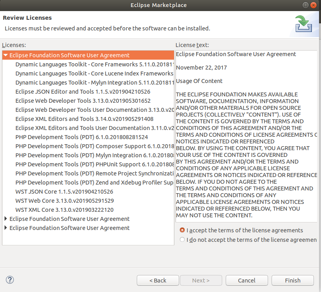Close the Eclipse Marketplace dialog
321x292 pixels.
pyautogui.click(x=313, y=5)
